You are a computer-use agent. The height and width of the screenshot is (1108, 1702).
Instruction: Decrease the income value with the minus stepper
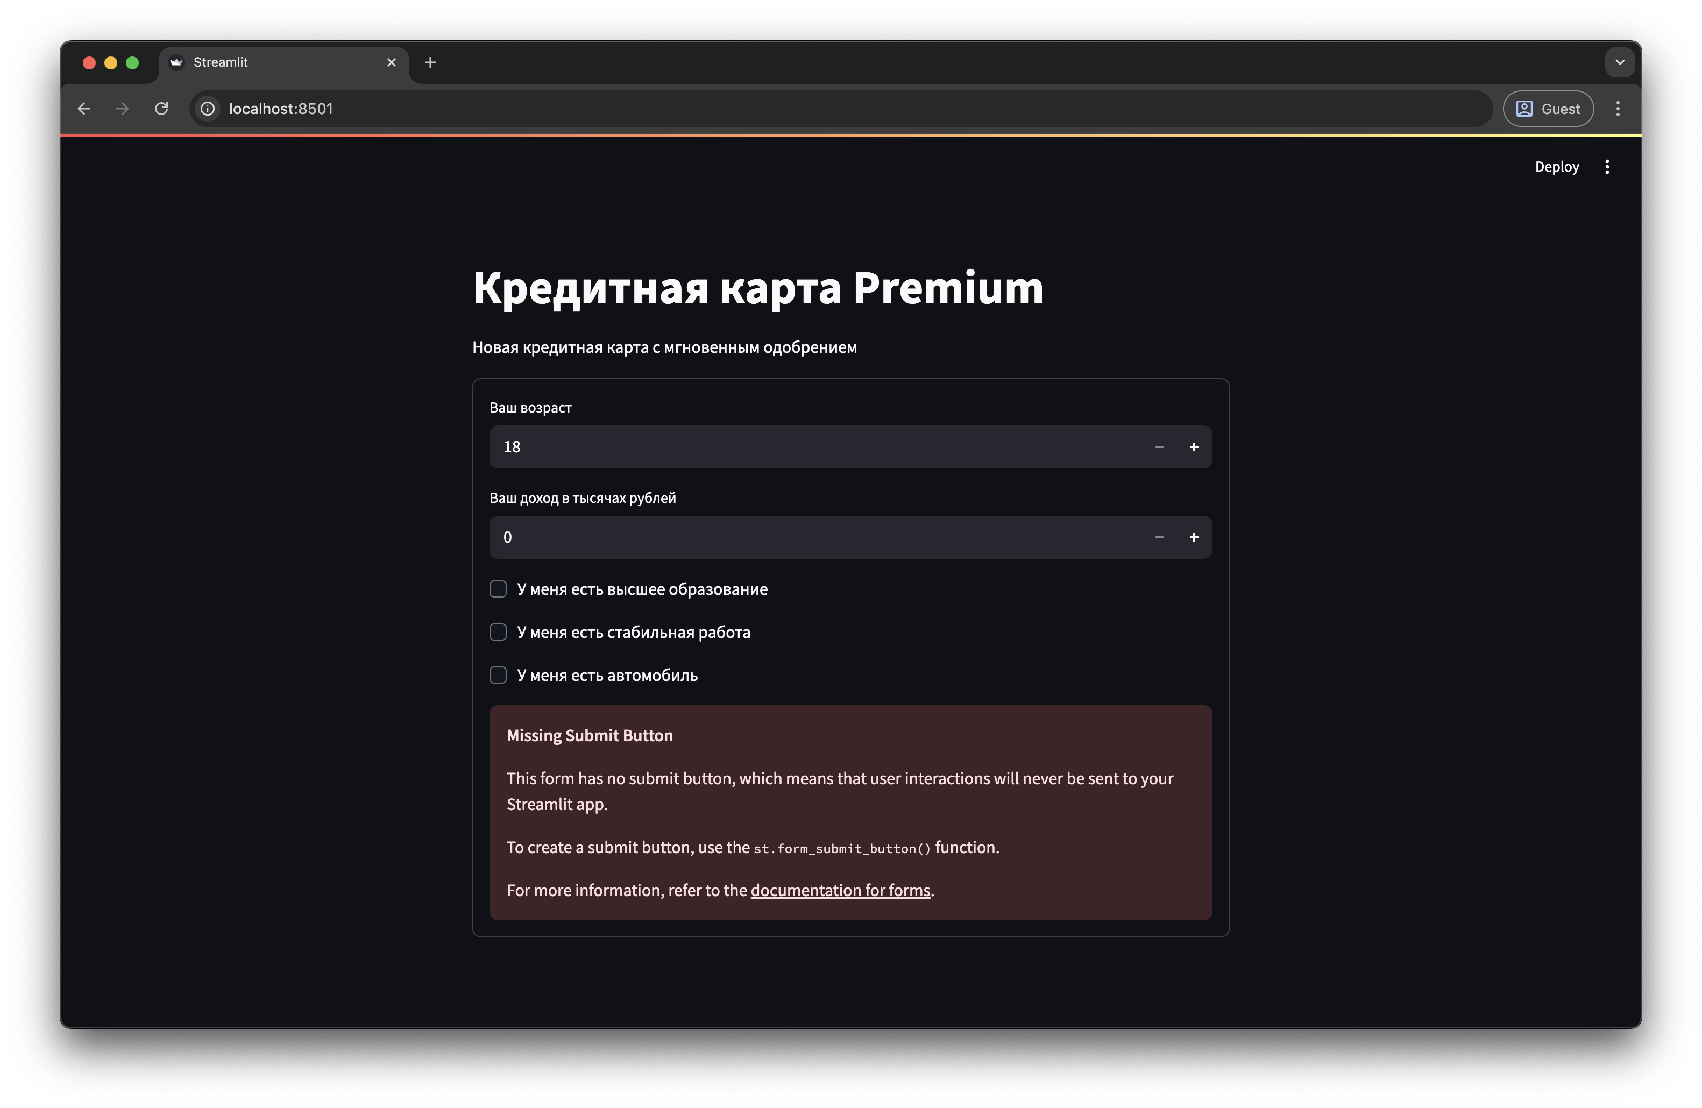(1159, 537)
